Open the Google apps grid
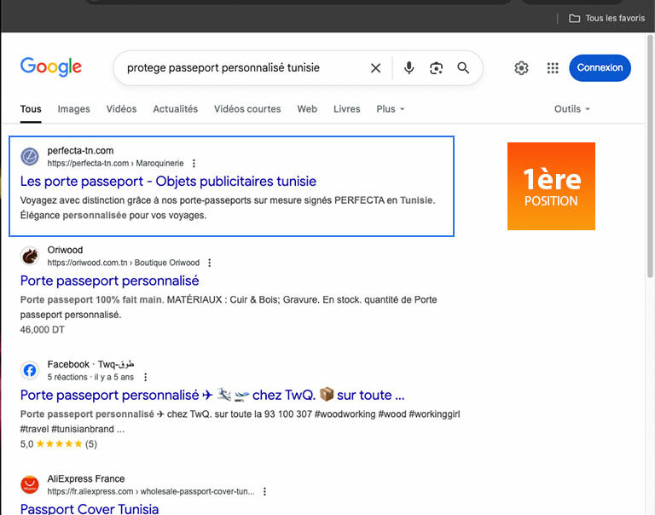Image resolution: width=655 pixels, height=515 pixels. coord(553,68)
